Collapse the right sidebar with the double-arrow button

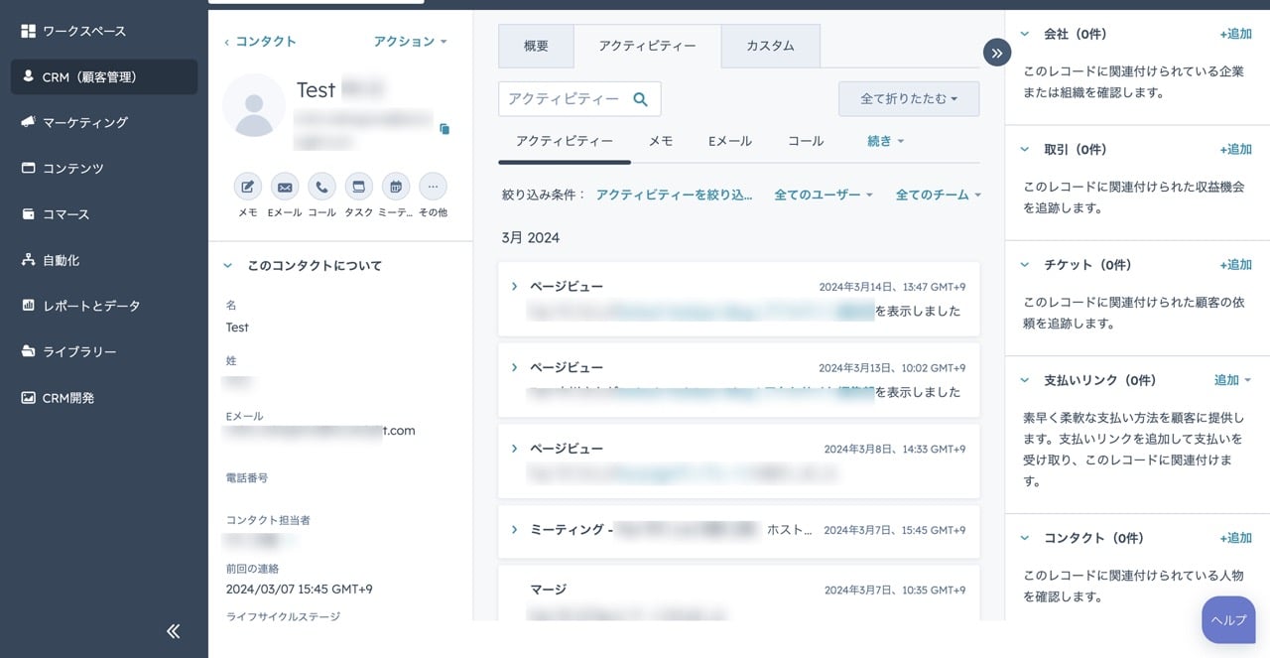click(x=997, y=53)
